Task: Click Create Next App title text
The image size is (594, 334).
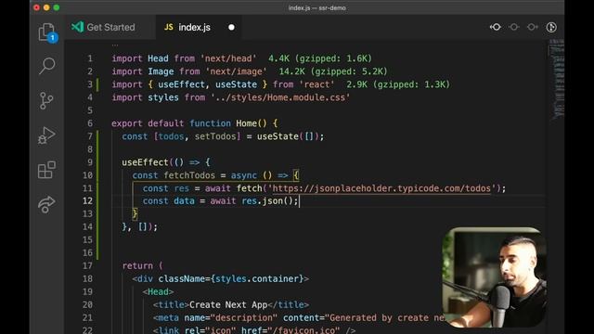Action: (228, 305)
